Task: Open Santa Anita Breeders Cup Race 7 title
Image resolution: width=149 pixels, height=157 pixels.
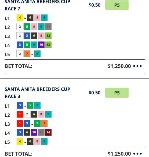Action: point(37,6)
